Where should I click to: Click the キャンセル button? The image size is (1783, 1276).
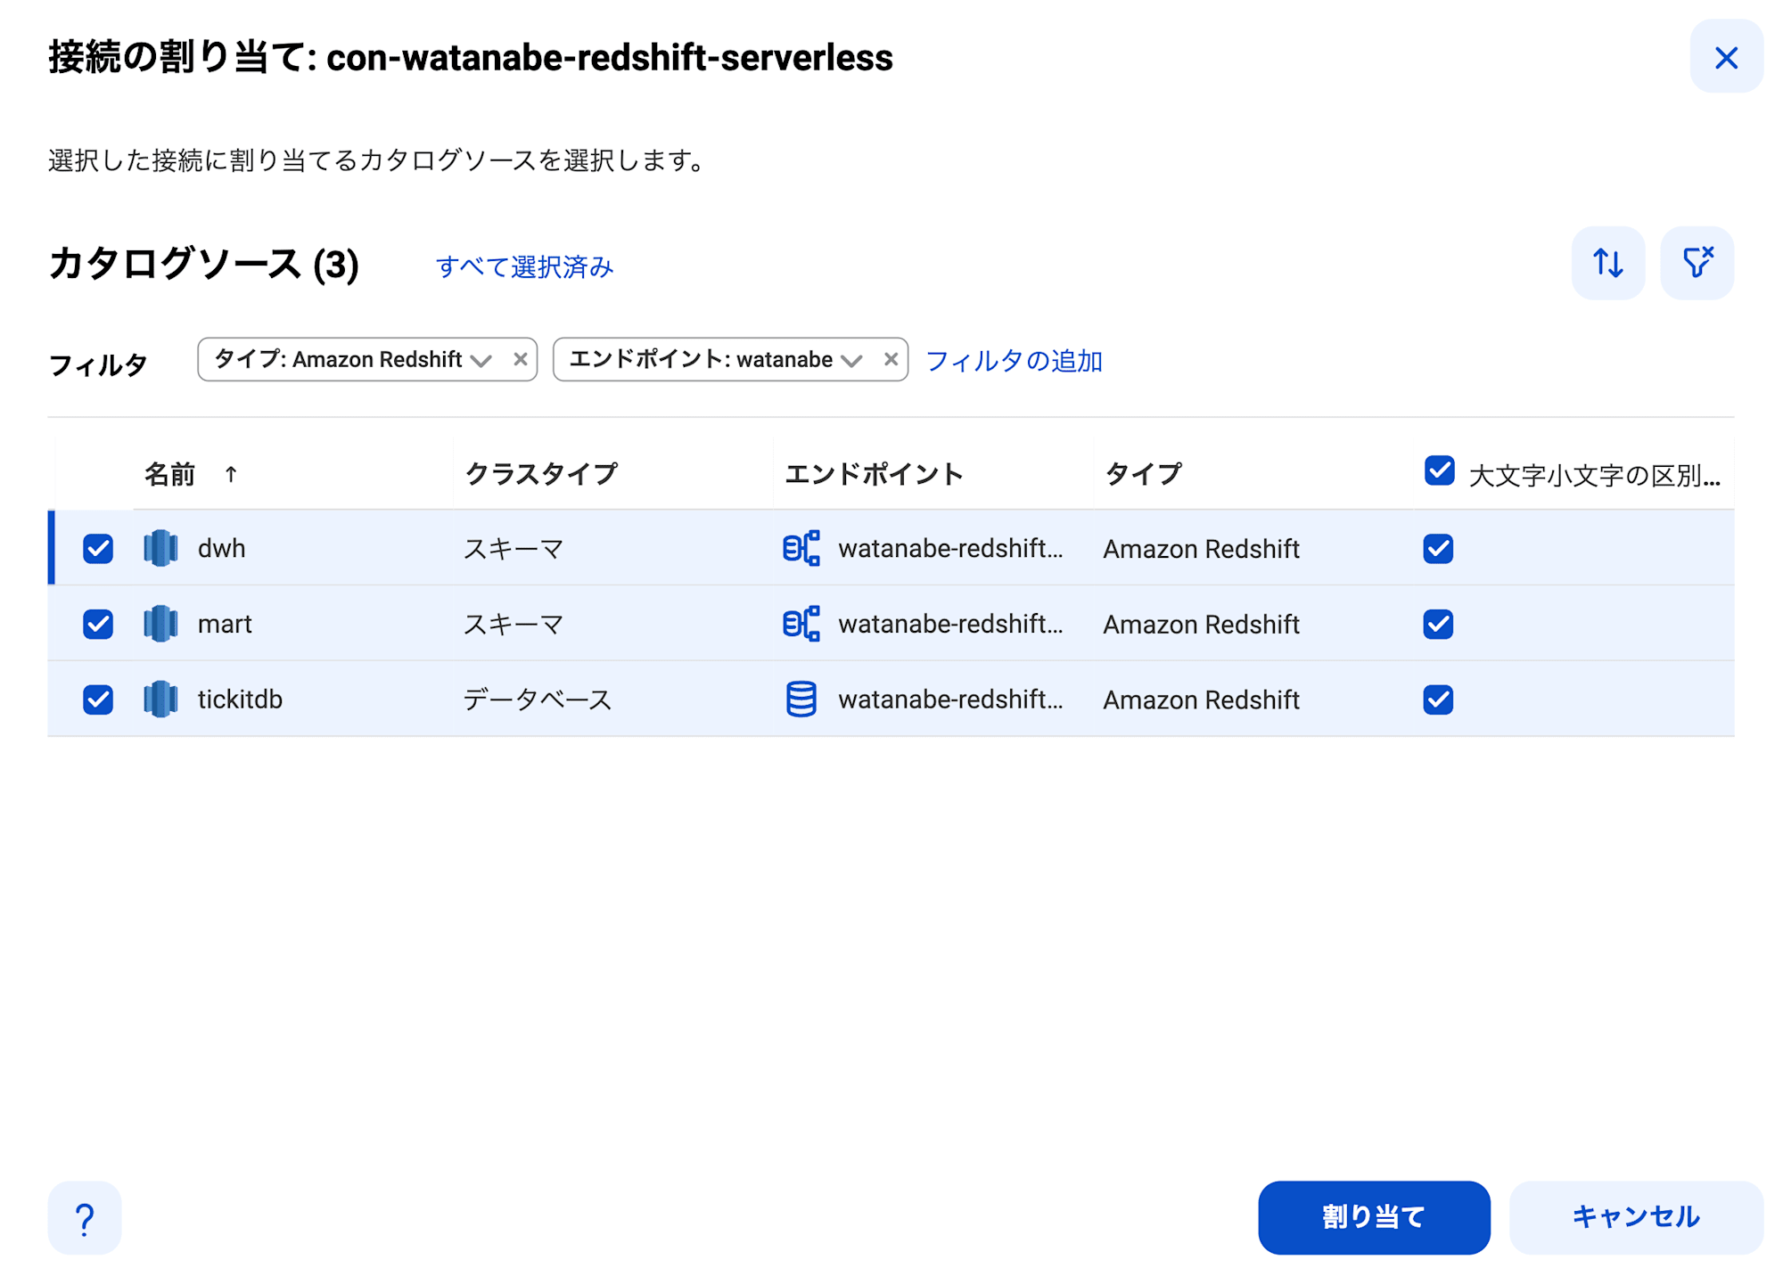[1635, 1217]
